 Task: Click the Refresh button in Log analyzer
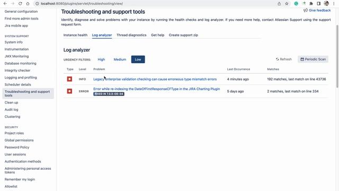(284, 59)
